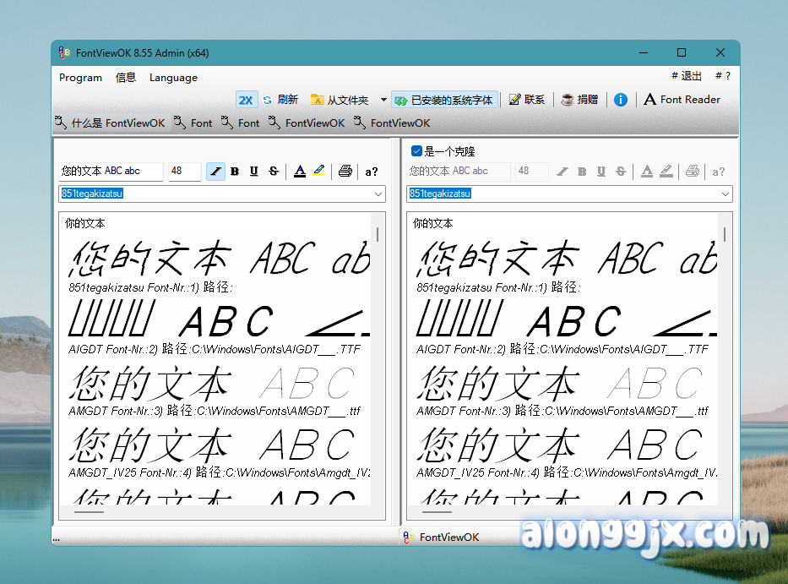Uncheck the 是一个克隆 checkbox

(416, 151)
